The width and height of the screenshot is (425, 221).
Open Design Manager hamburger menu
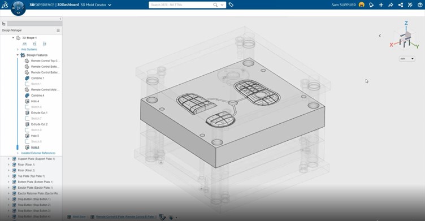(x=58, y=31)
